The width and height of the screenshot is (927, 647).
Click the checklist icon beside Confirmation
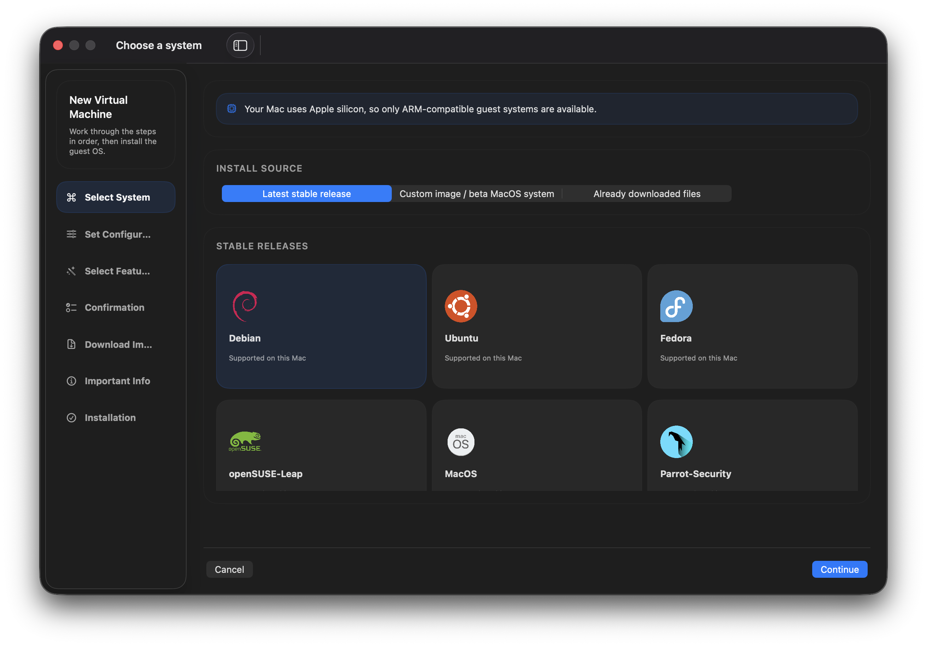point(71,308)
